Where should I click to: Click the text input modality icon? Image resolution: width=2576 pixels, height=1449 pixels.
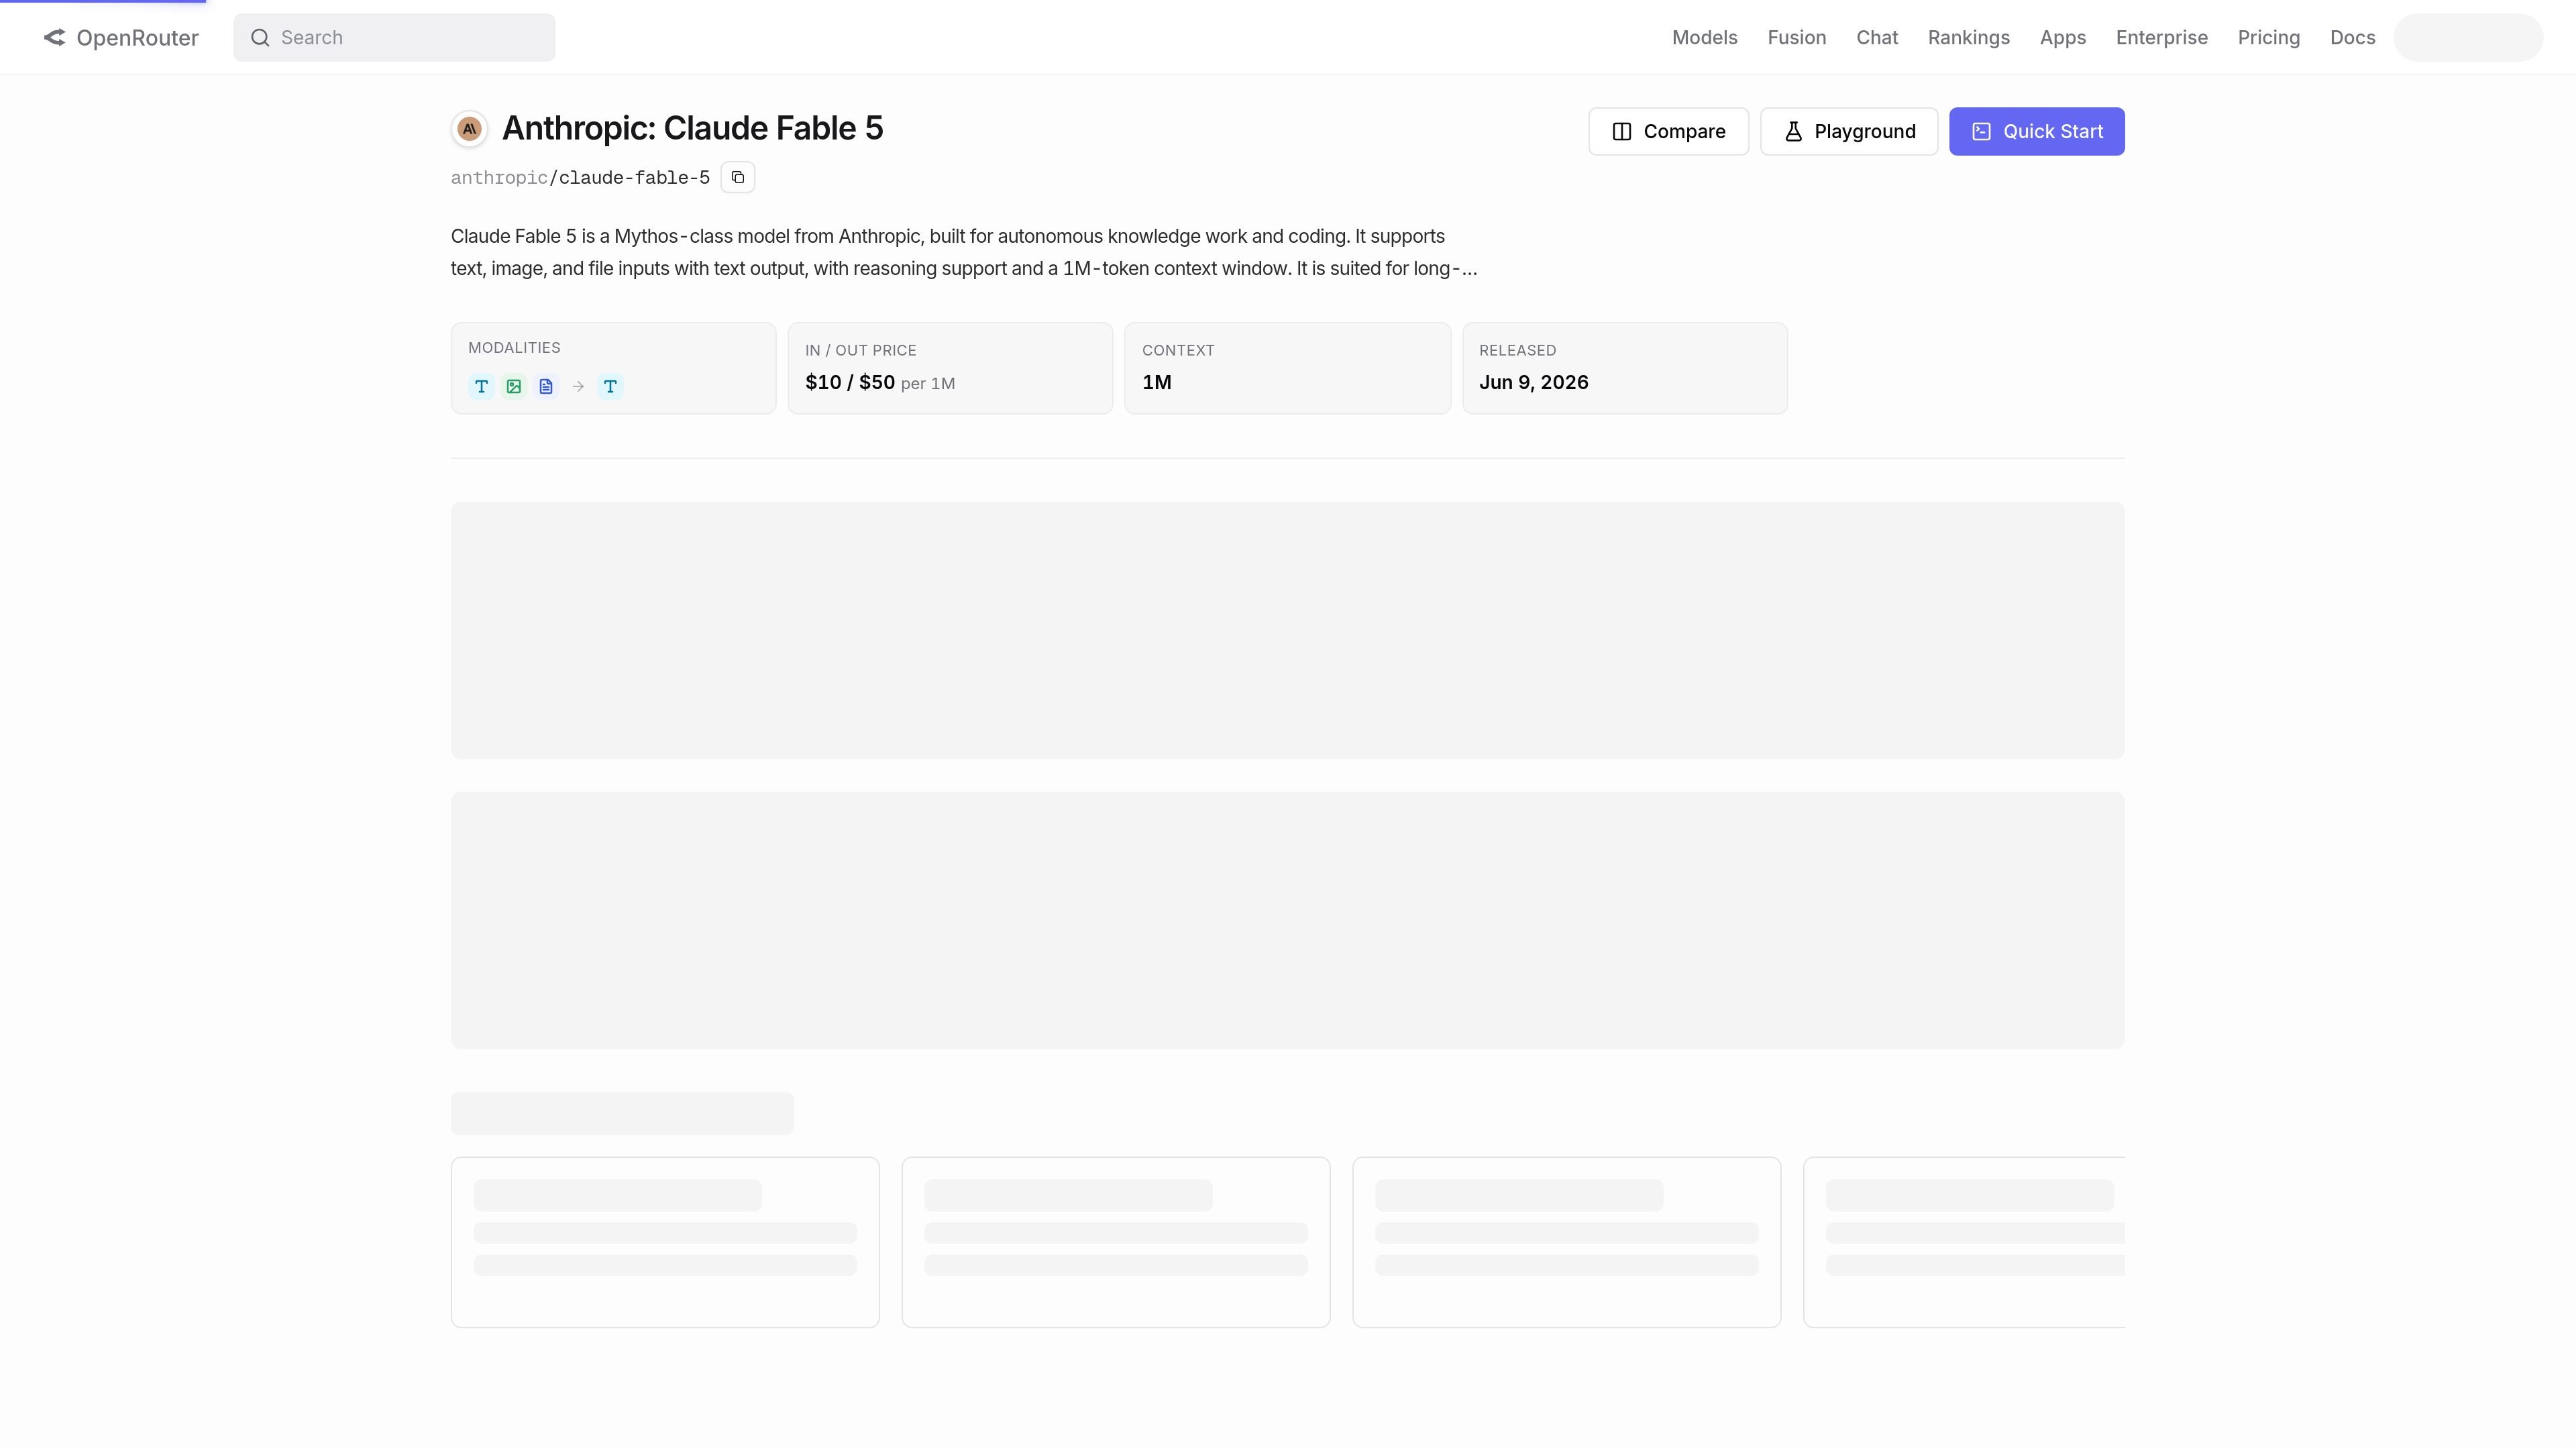pyautogui.click(x=481, y=387)
